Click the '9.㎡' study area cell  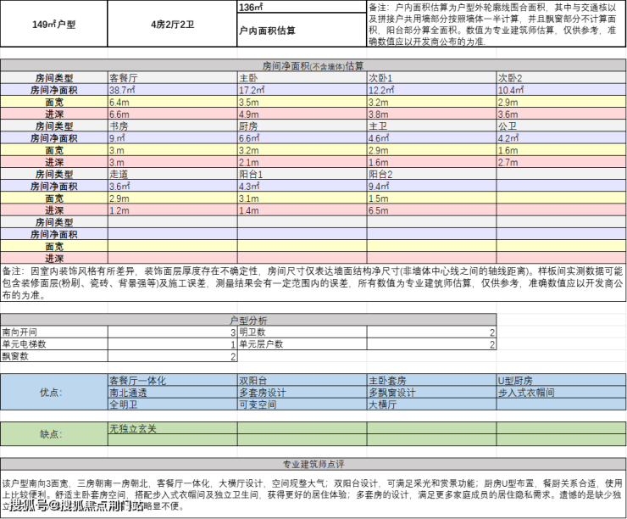click(172, 137)
